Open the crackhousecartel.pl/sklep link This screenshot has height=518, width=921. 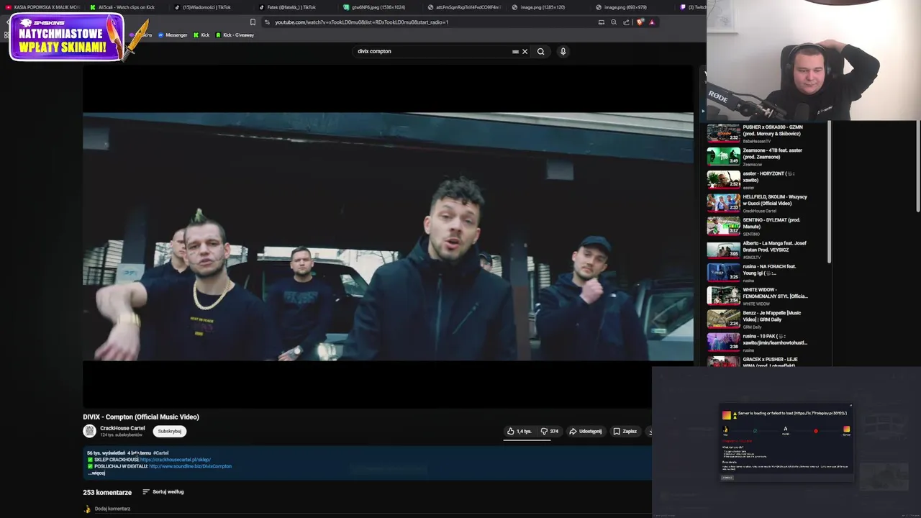[x=176, y=459]
